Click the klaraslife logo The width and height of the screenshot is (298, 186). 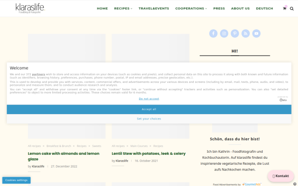click(30, 8)
